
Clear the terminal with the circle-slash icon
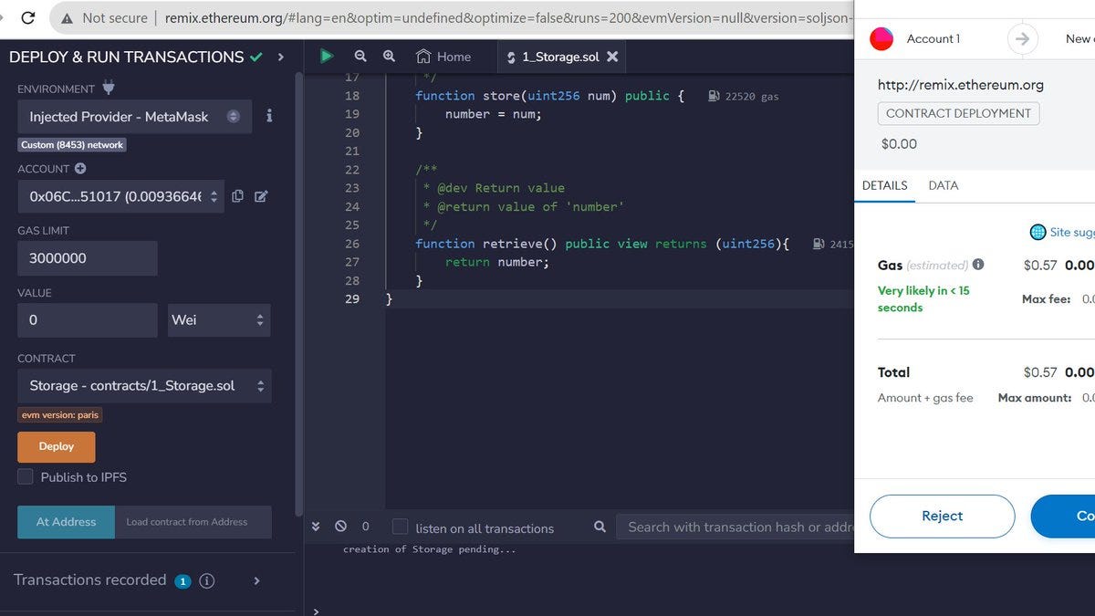(340, 527)
